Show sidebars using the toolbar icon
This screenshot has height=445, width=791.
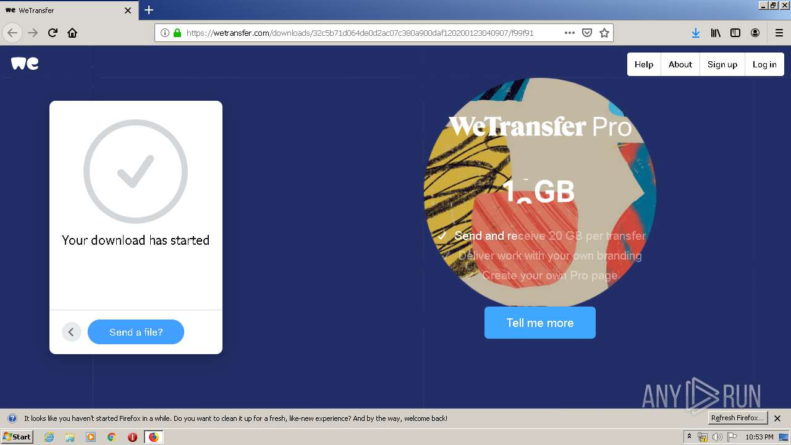735,33
